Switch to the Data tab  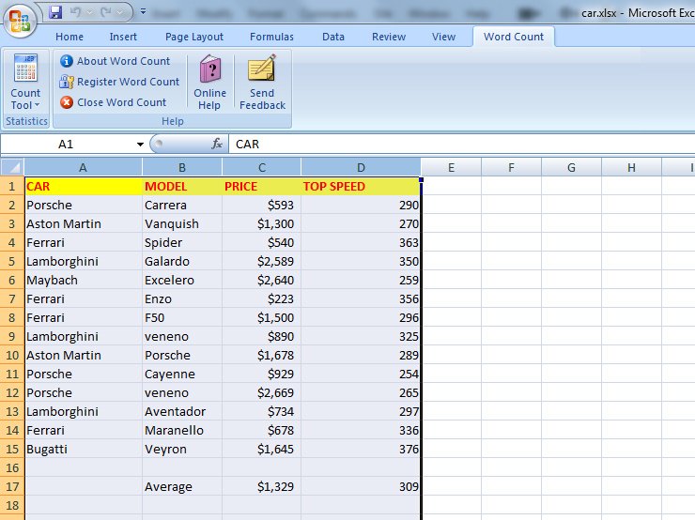point(333,37)
